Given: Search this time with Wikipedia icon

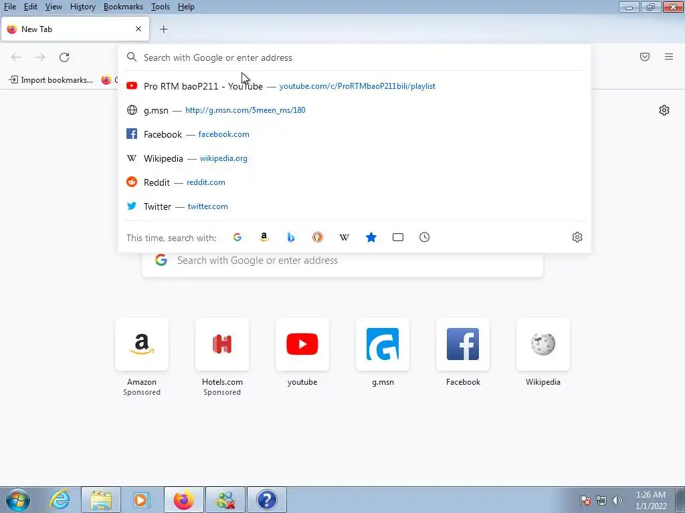Looking at the screenshot, I should tap(345, 237).
